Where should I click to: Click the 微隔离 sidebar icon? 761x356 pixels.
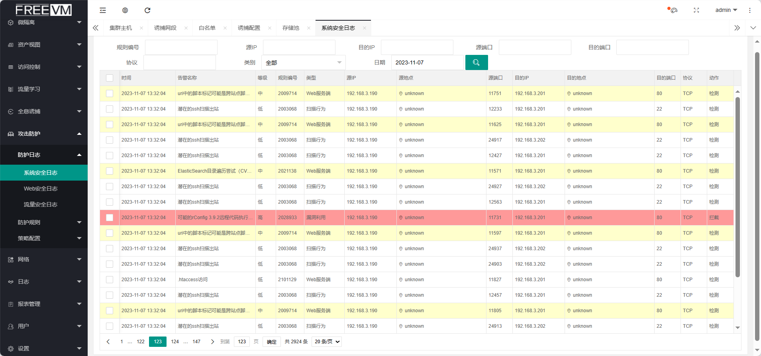point(11,22)
